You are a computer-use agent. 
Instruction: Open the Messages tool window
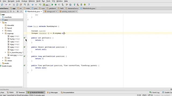[52, 93]
